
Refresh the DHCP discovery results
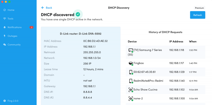coord(197,15)
